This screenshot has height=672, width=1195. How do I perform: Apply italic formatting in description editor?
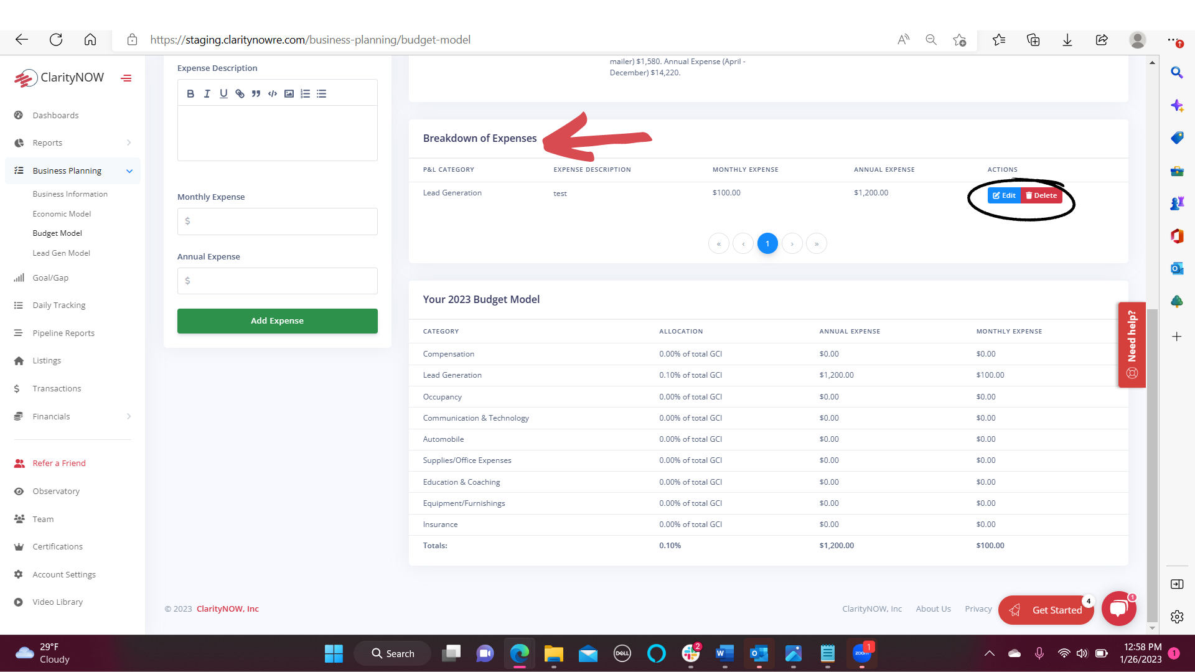207,94
